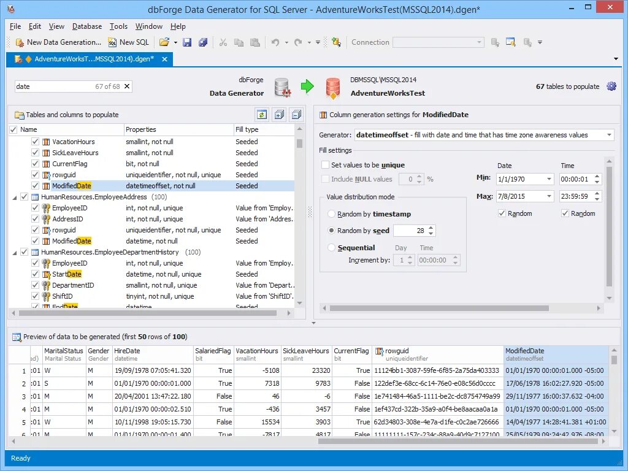
Task: Enable Set values to be unique
Action: point(325,164)
